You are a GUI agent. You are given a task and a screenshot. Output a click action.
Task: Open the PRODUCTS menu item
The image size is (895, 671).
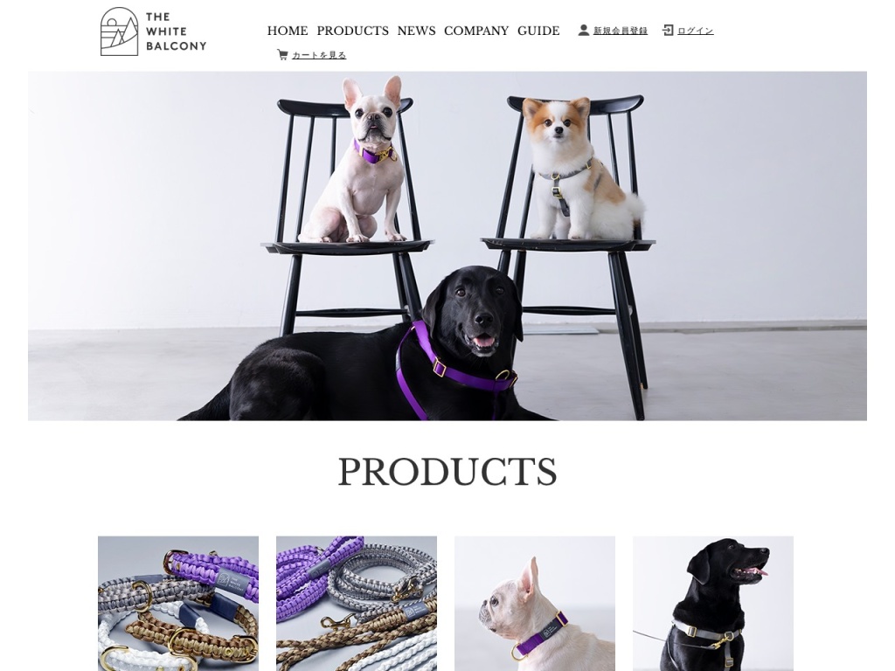point(353,31)
